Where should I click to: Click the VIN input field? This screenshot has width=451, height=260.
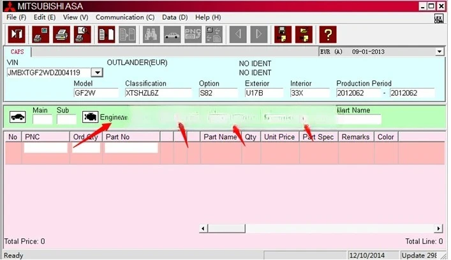(x=48, y=73)
